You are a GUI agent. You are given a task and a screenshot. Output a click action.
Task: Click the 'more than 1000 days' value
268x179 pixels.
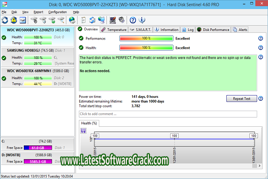click(x=148, y=101)
